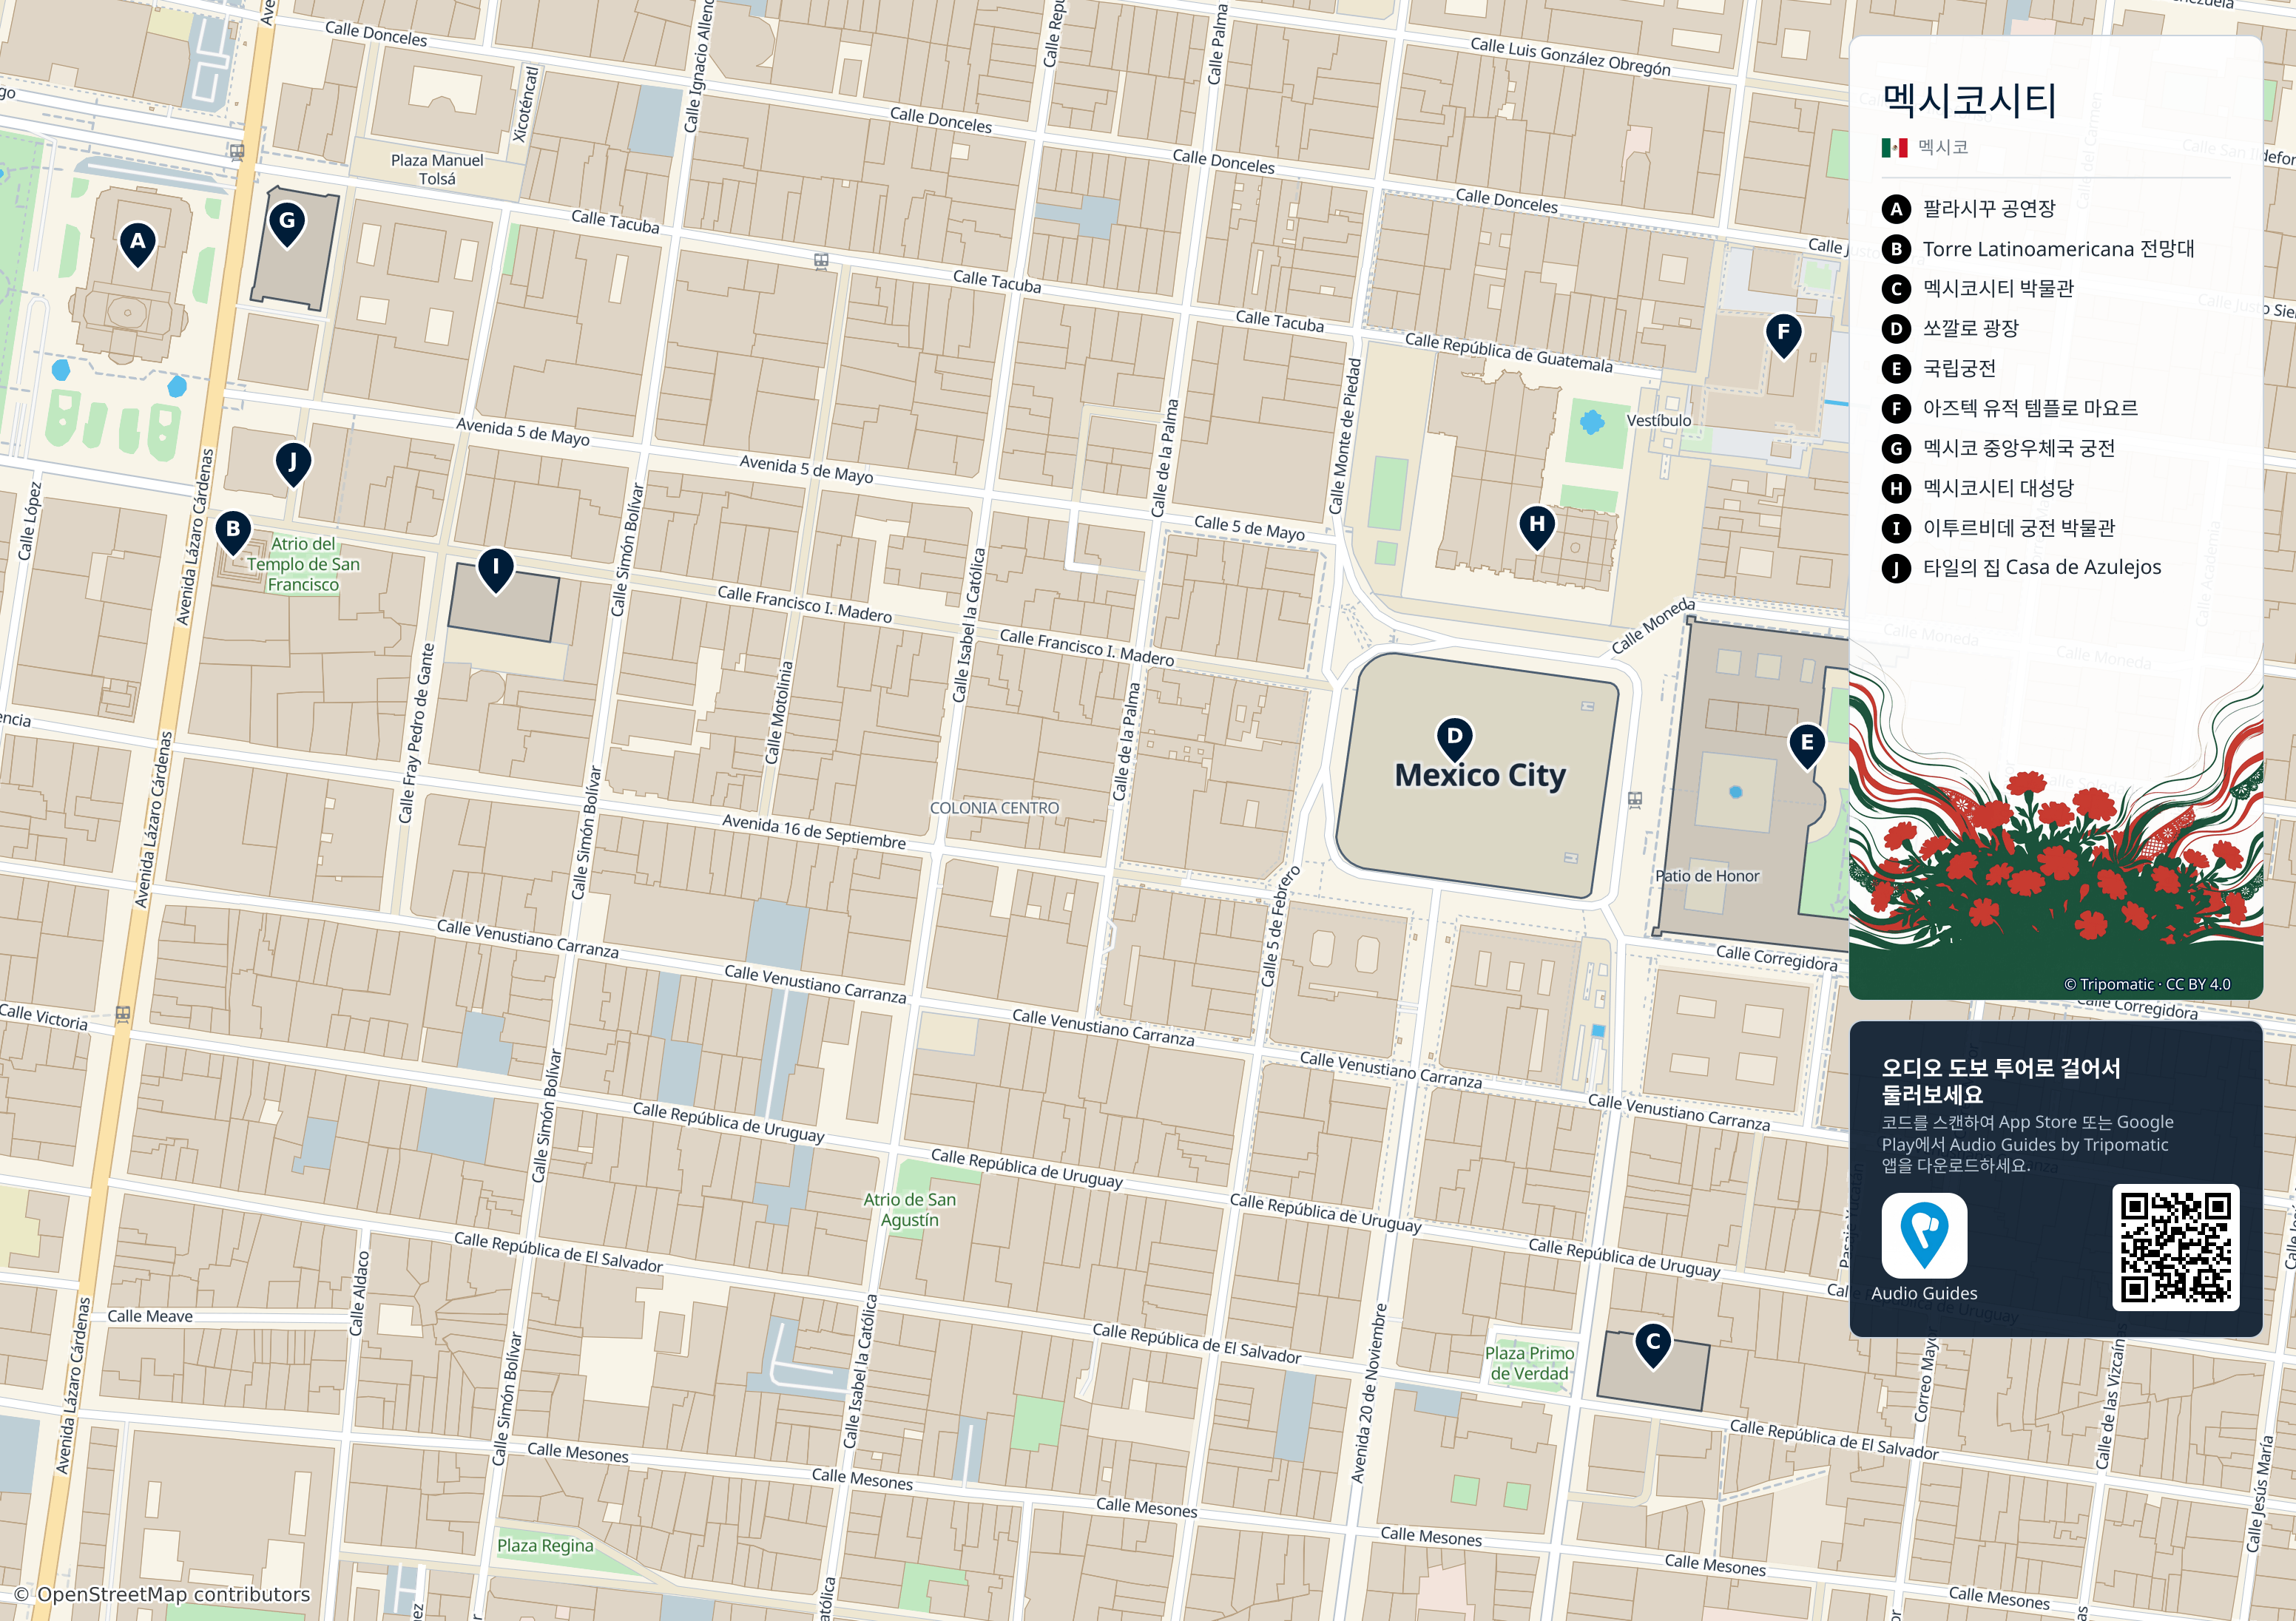Click the 멕시코 country label

coord(1943,148)
